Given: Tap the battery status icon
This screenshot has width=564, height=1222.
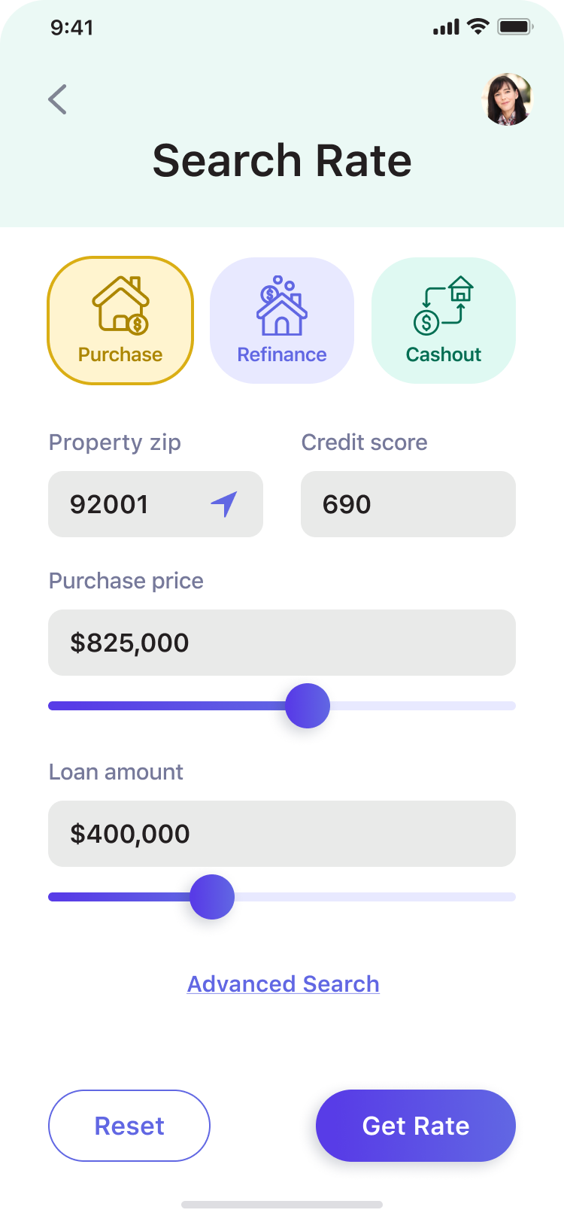Looking at the screenshot, I should click(515, 28).
